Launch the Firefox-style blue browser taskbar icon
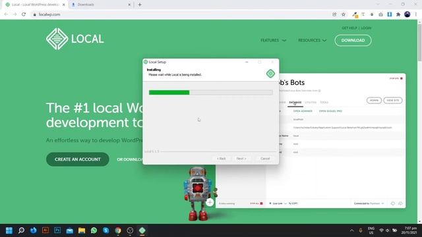The width and height of the screenshot is (422, 237). click(34, 230)
